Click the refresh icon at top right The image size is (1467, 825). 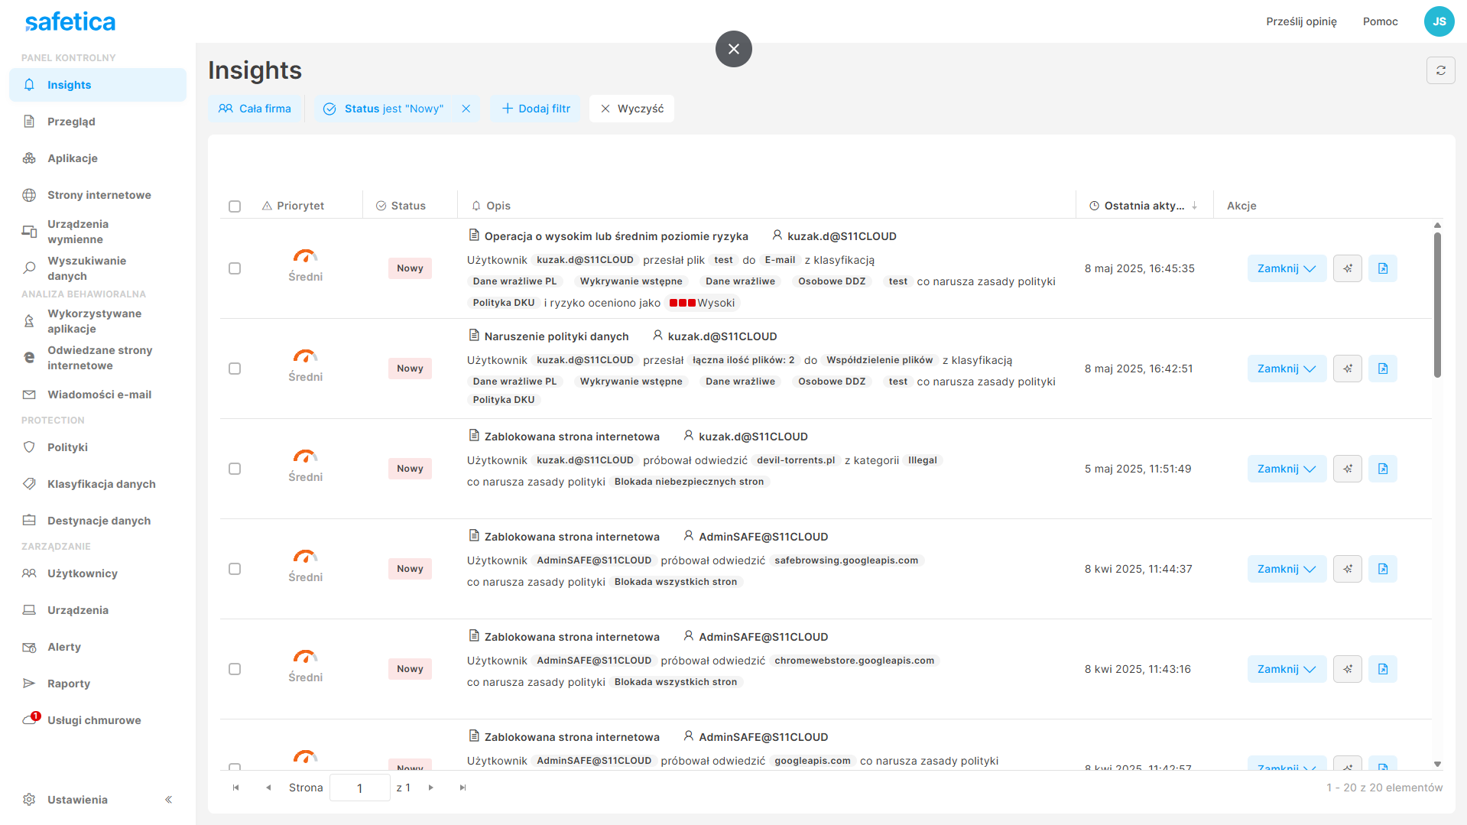pyautogui.click(x=1440, y=70)
